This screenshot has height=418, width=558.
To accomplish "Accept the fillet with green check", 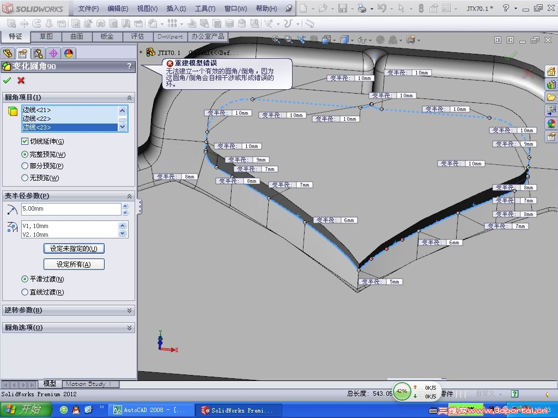I will (7, 81).
